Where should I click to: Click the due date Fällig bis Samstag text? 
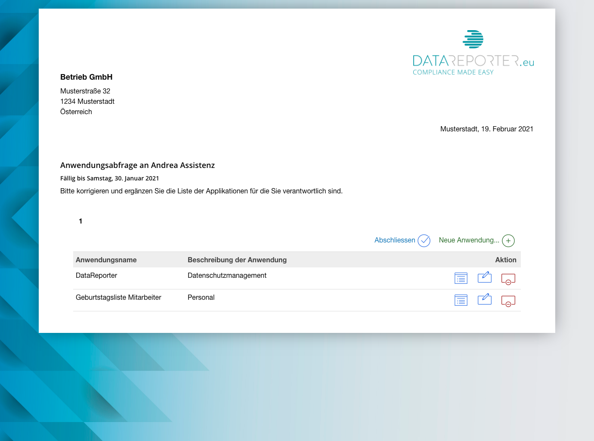[x=109, y=178]
